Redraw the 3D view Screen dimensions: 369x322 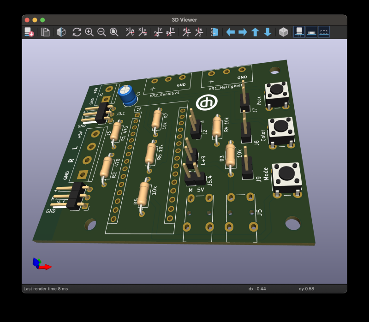[77, 32]
